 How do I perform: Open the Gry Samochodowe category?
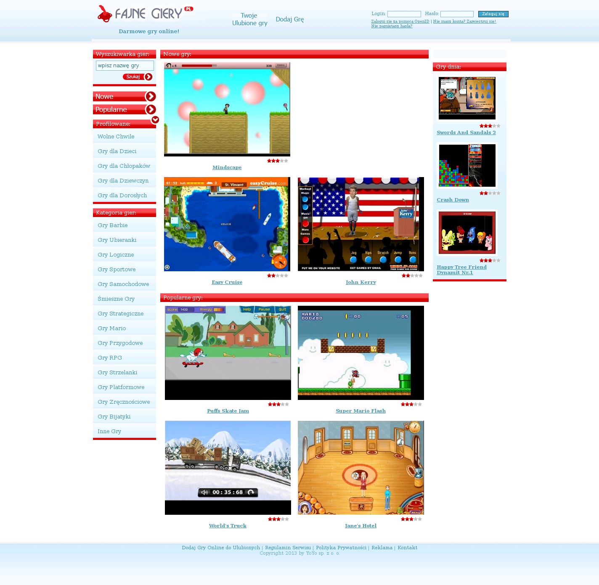point(125,284)
